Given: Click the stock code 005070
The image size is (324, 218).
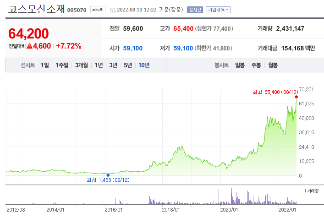Looking at the screenshot, I should pyautogui.click(x=77, y=10).
